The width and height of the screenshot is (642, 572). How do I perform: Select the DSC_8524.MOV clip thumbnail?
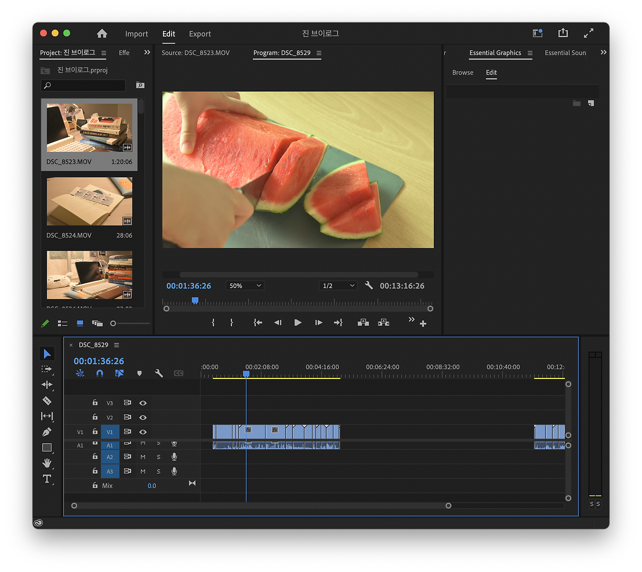coord(89,202)
